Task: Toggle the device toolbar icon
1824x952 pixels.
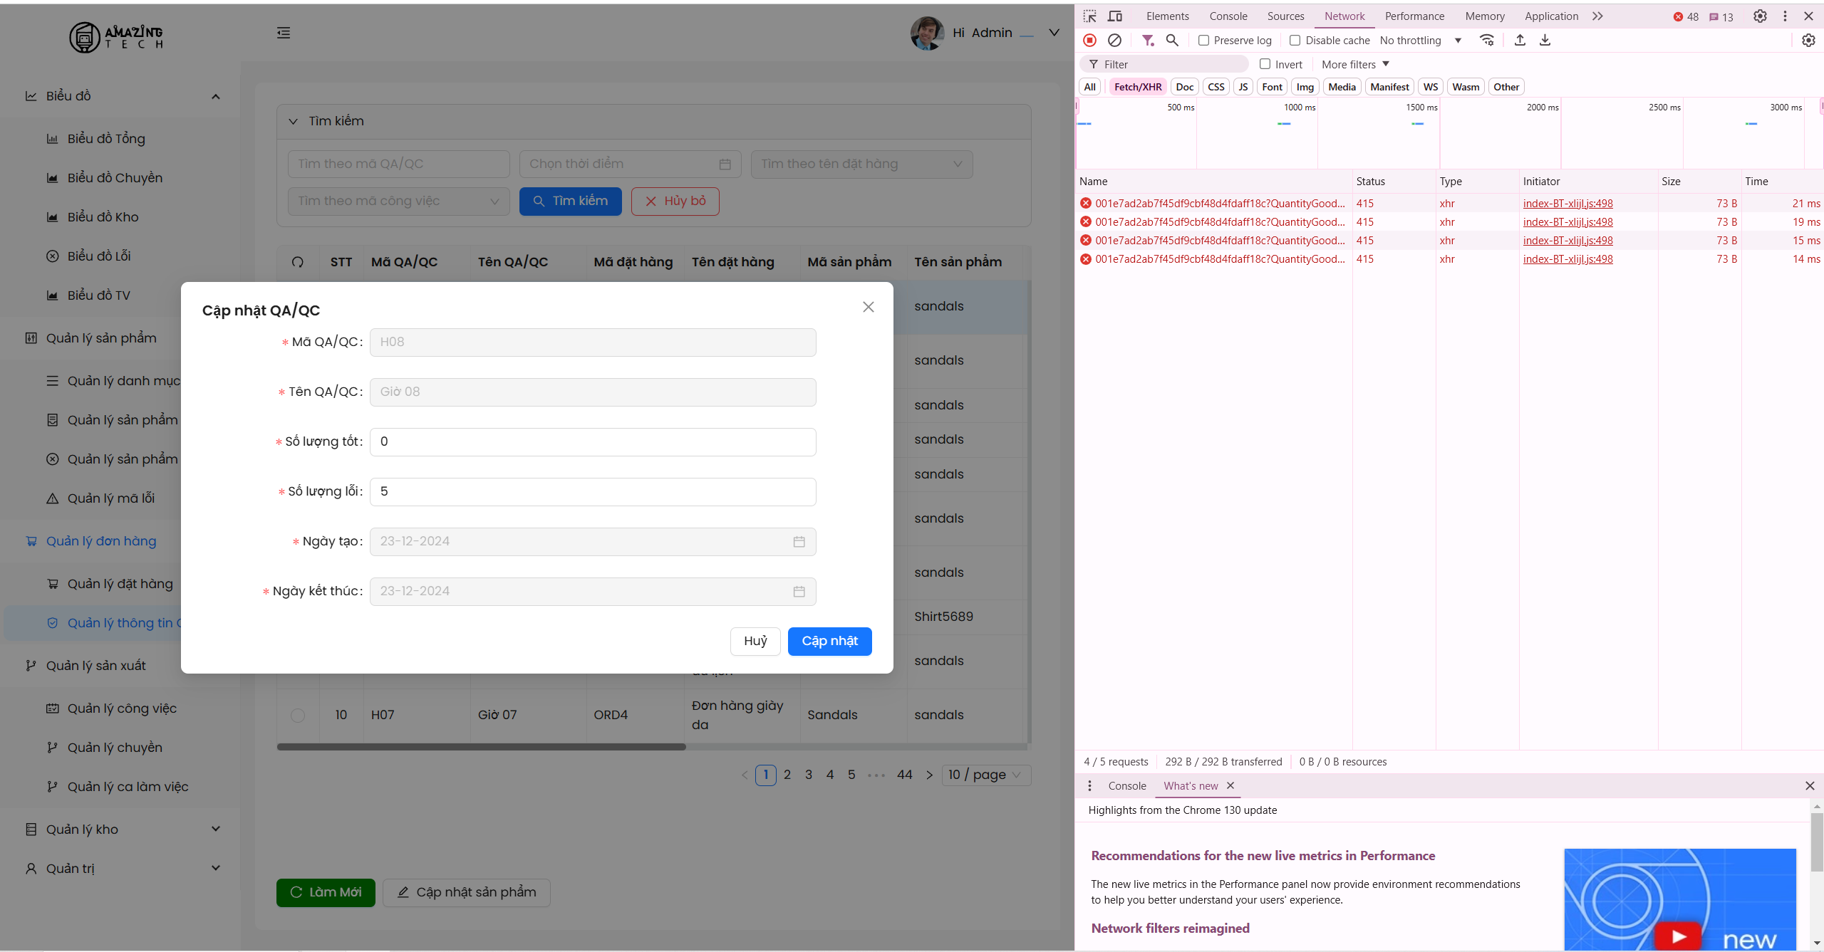Action: point(1115,16)
